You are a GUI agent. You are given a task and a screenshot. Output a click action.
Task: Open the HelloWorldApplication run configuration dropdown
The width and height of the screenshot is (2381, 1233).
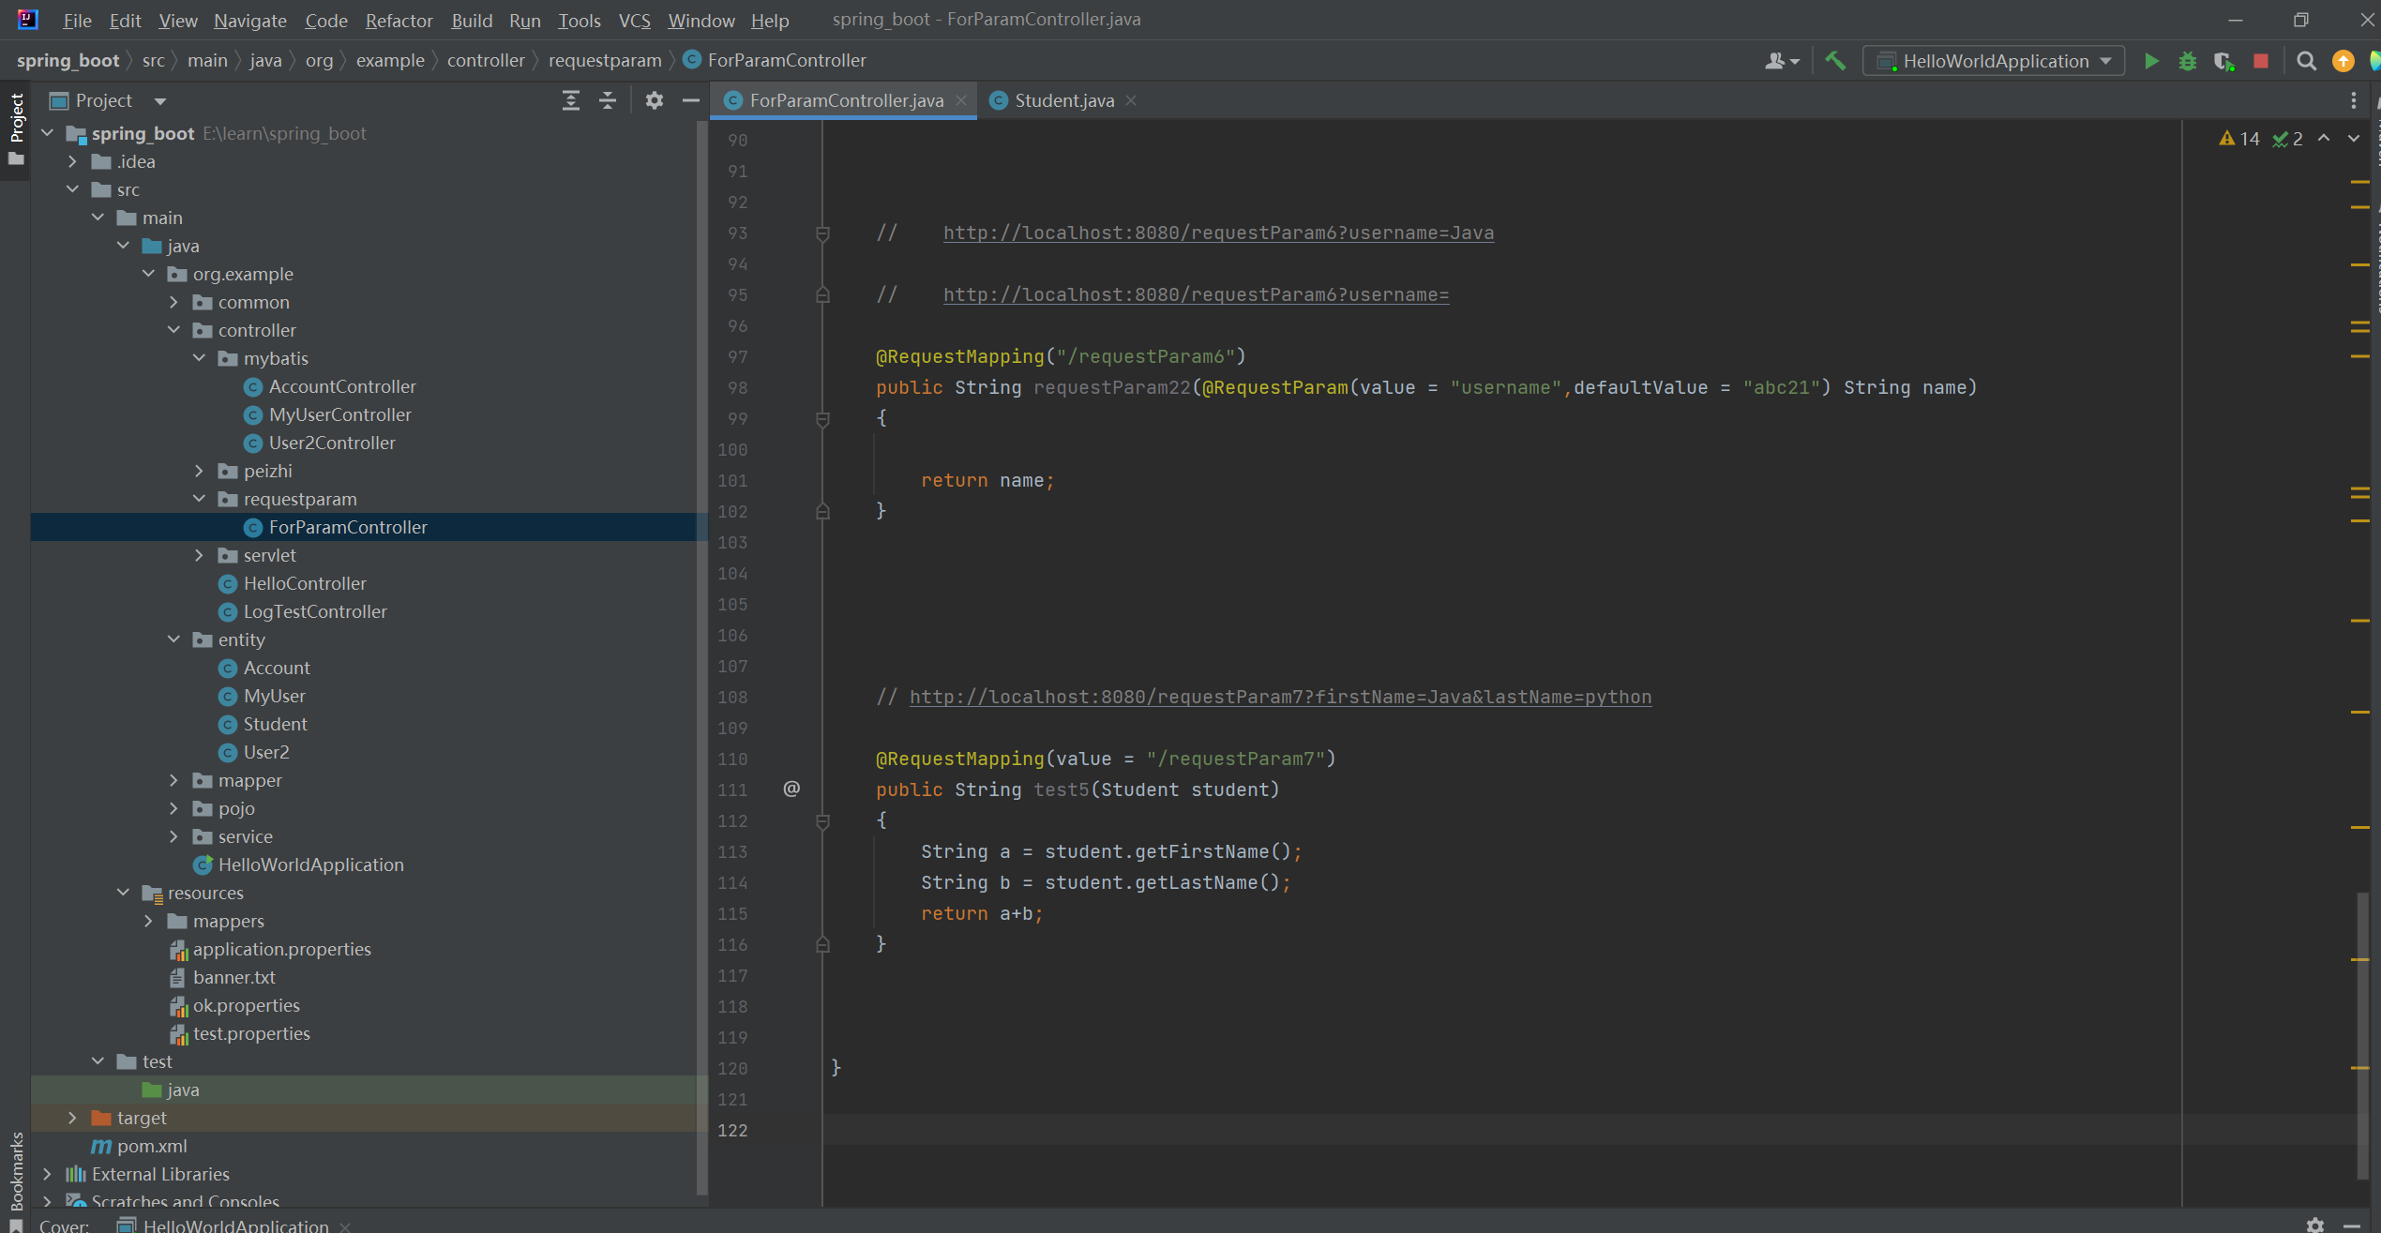pos(1994,61)
